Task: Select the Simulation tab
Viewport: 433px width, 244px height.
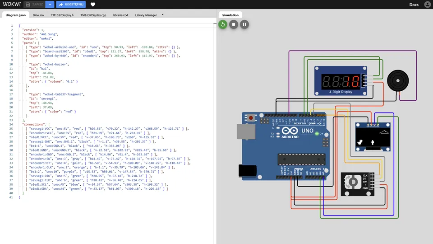Action: click(230, 15)
